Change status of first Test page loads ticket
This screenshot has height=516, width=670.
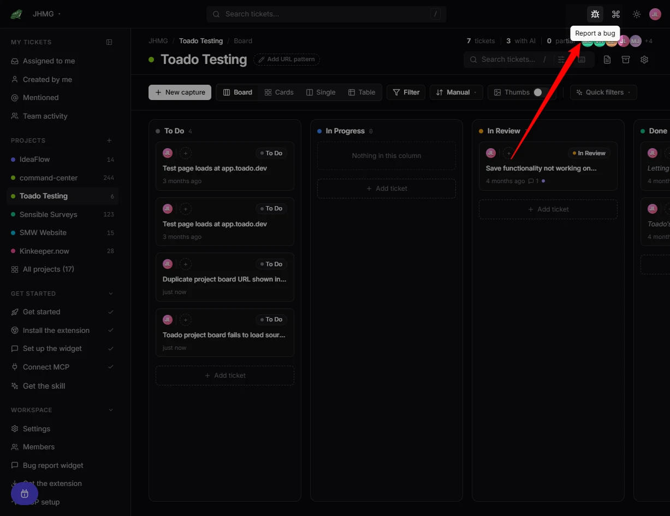click(271, 153)
